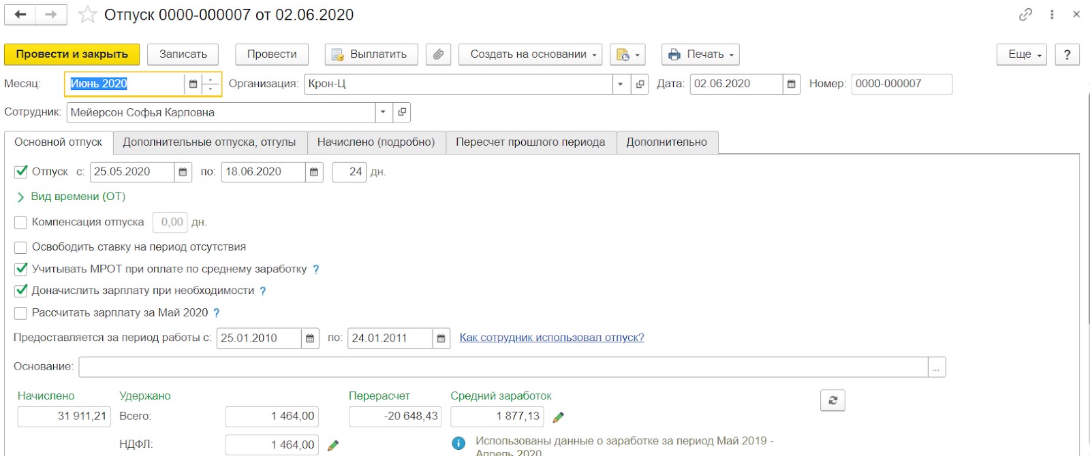Adjust month with Месяц stepper arrows
The height and width of the screenshot is (456, 1090).
click(211, 84)
